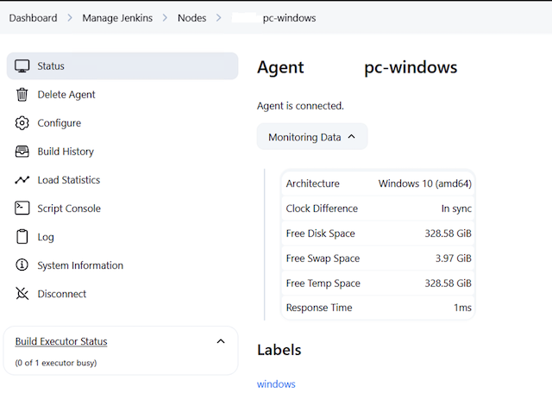Click the Script Console terminal icon
This screenshot has height=399, width=552.
[22, 209]
